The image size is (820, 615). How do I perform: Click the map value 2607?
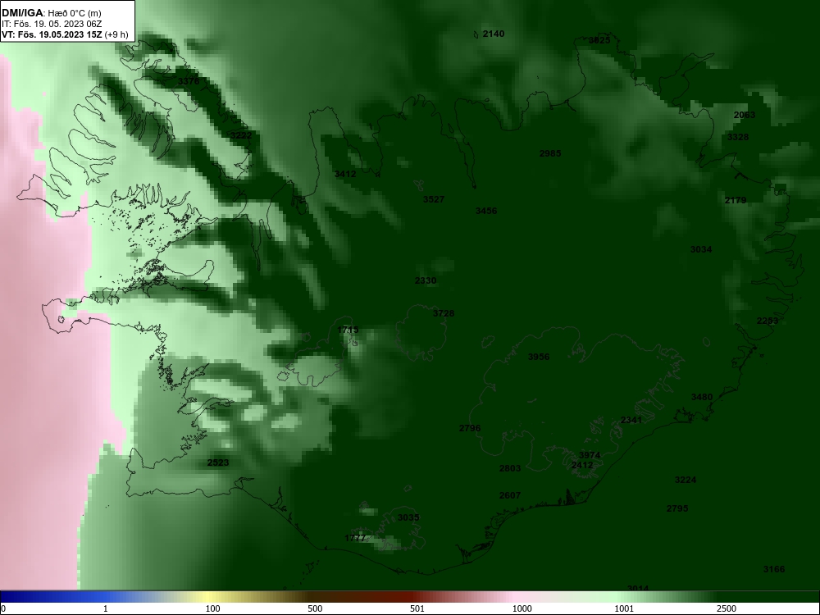[x=510, y=495]
